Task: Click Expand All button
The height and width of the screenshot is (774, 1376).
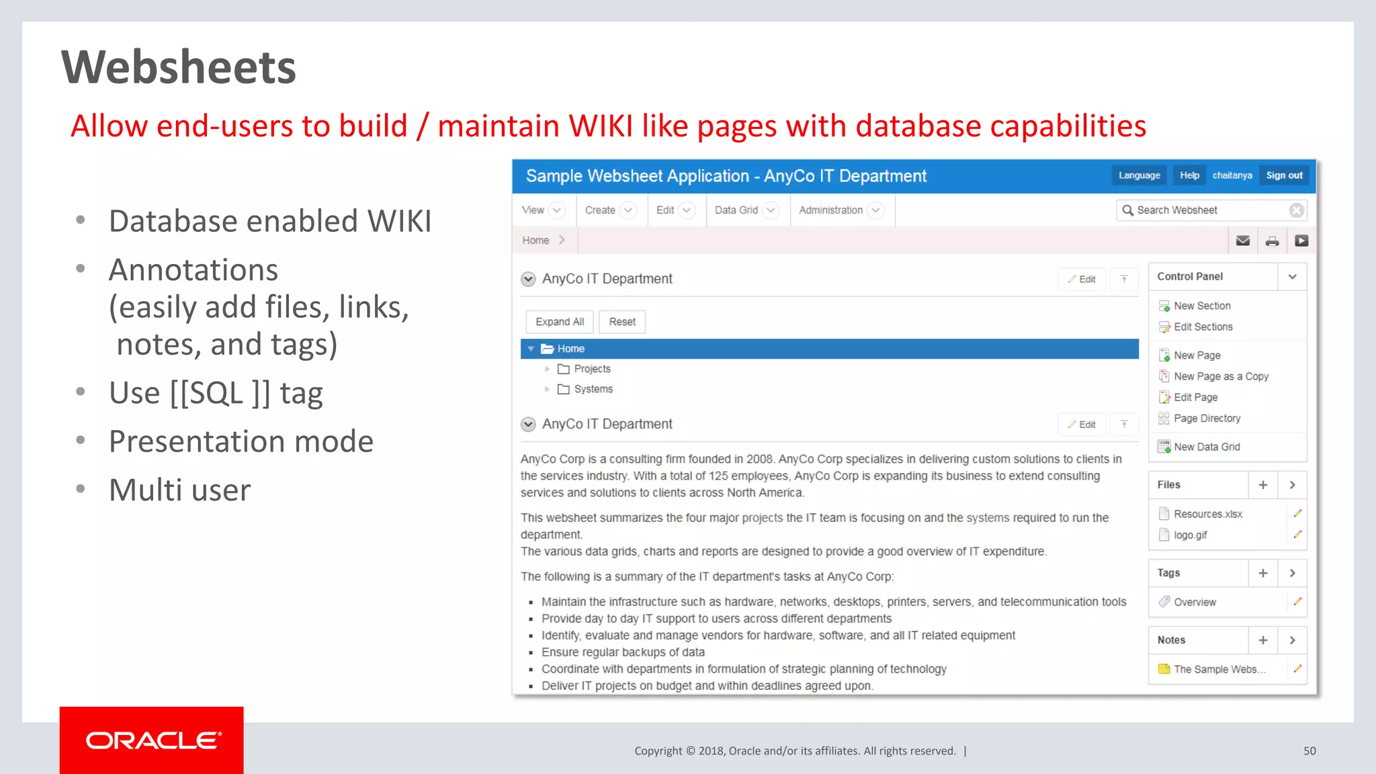Action: (560, 322)
